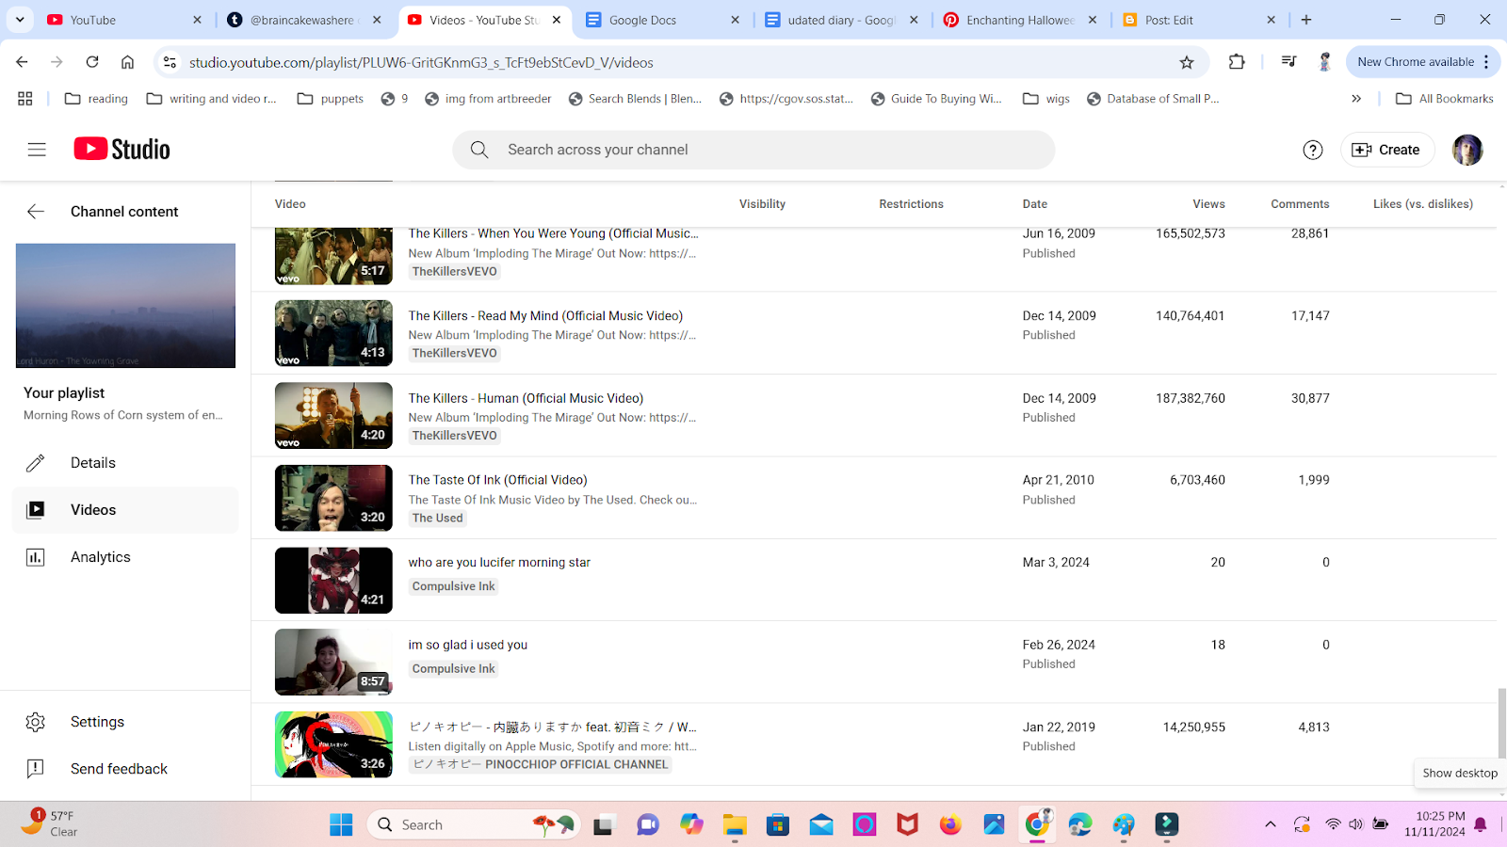Image resolution: width=1507 pixels, height=847 pixels.
Task: Go back with the browser back arrow
Action: click(22, 62)
